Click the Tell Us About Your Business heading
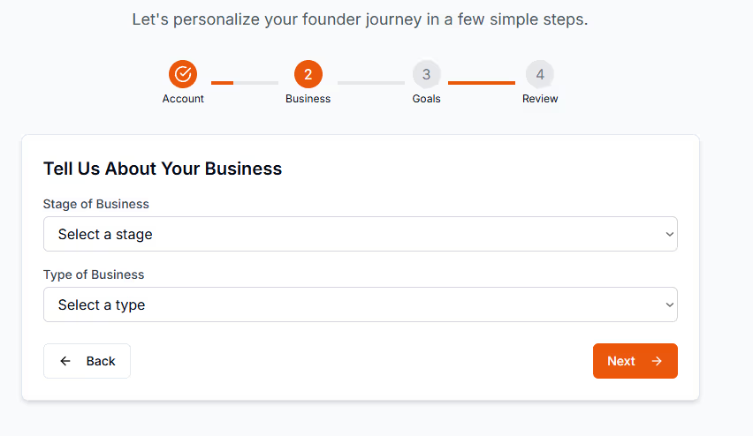This screenshot has height=436, width=753. pyautogui.click(x=163, y=169)
